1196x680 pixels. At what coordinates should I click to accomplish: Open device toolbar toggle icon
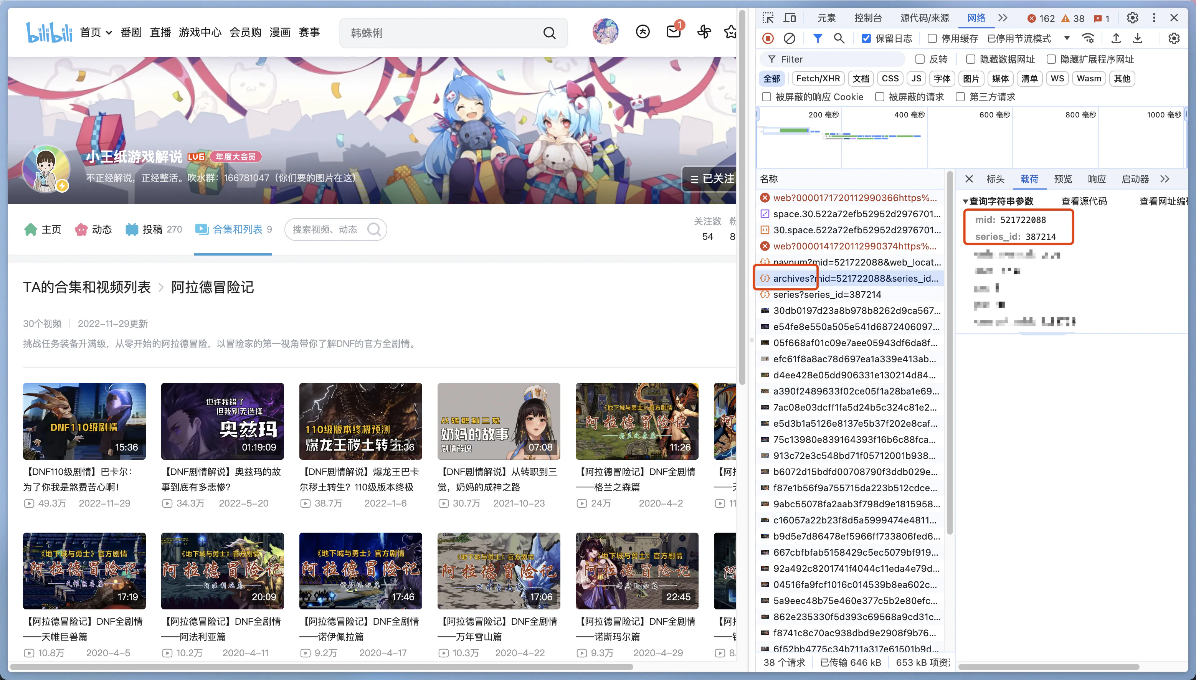point(789,18)
